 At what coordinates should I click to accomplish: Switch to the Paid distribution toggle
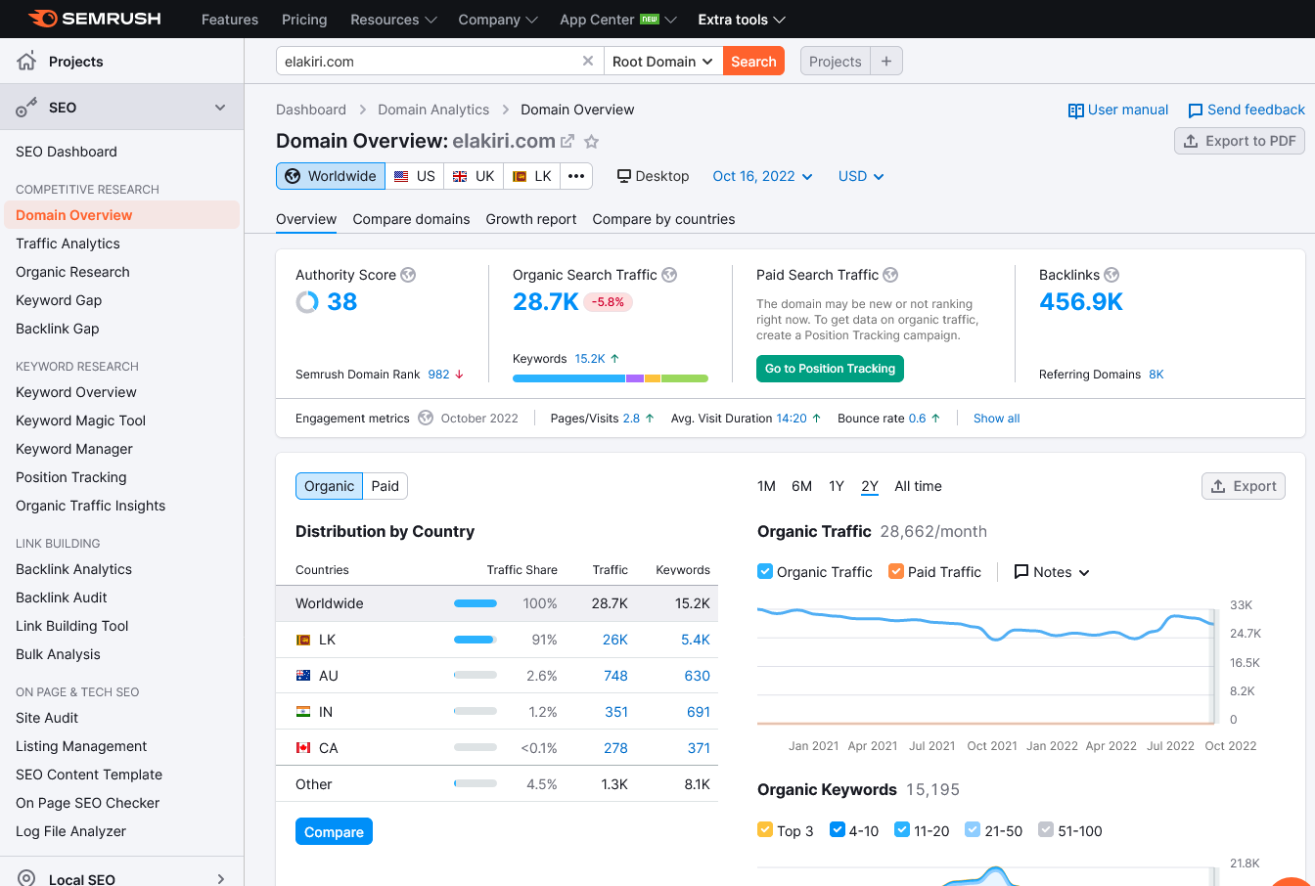pos(385,486)
